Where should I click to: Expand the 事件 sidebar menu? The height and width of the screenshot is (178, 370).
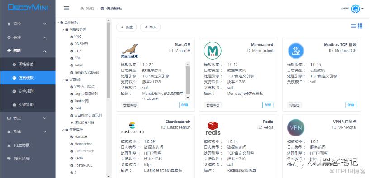coord(45,37)
